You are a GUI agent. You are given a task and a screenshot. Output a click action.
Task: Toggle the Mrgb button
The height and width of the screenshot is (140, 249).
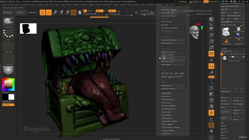(x=90, y=11)
